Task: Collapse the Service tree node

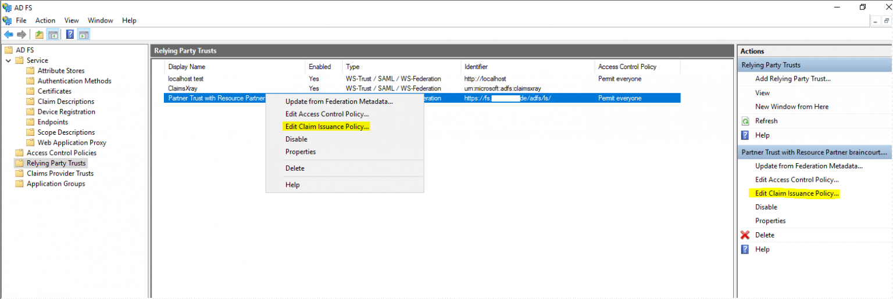Action: coord(8,60)
